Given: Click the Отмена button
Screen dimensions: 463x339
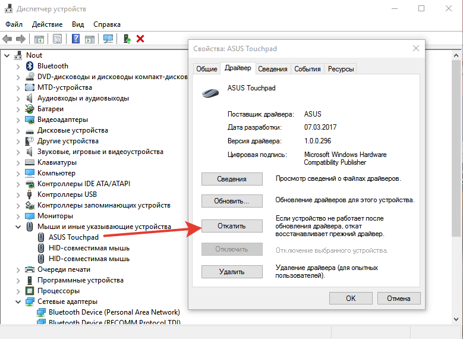Looking at the screenshot, I should click(x=399, y=298).
